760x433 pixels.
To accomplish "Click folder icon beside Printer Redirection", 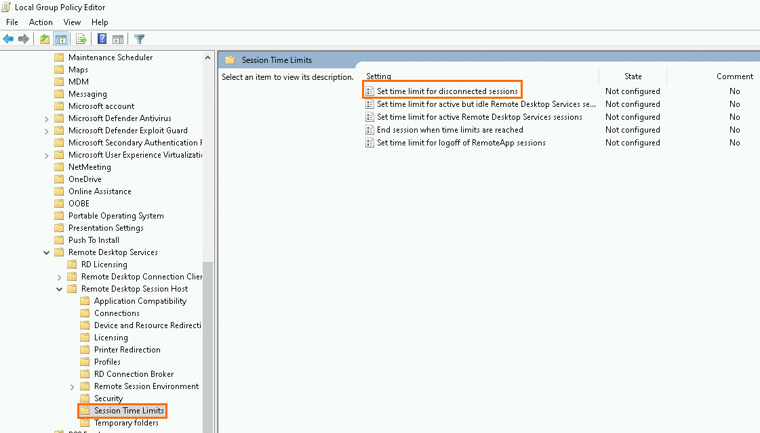I will click(85, 349).
